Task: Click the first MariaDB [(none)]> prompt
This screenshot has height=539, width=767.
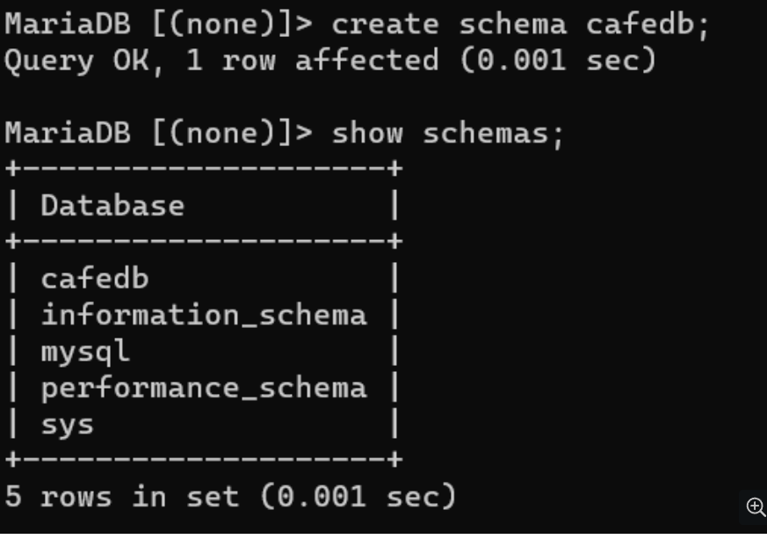Action: [x=158, y=24]
